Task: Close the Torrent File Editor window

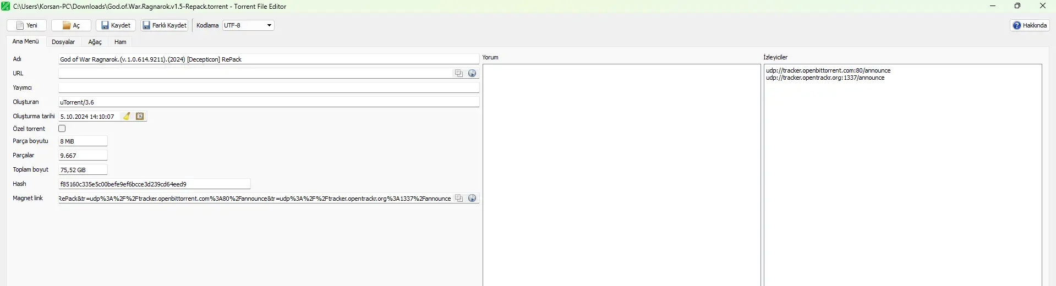Action: [x=1043, y=6]
